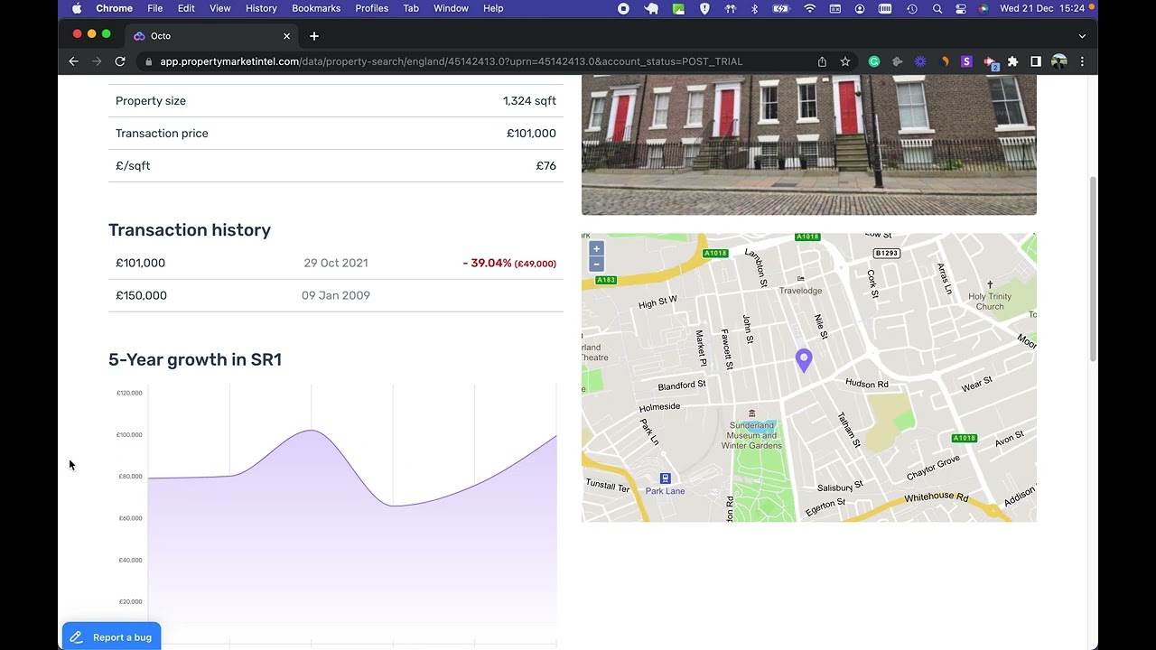1156x650 pixels.
Task: Click the 5-Year growth in SR1 heading
Action: (195, 359)
